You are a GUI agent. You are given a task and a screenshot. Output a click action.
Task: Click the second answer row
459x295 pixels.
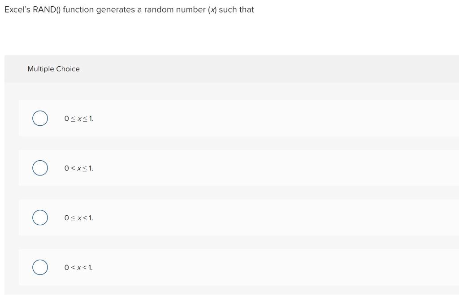179,168
